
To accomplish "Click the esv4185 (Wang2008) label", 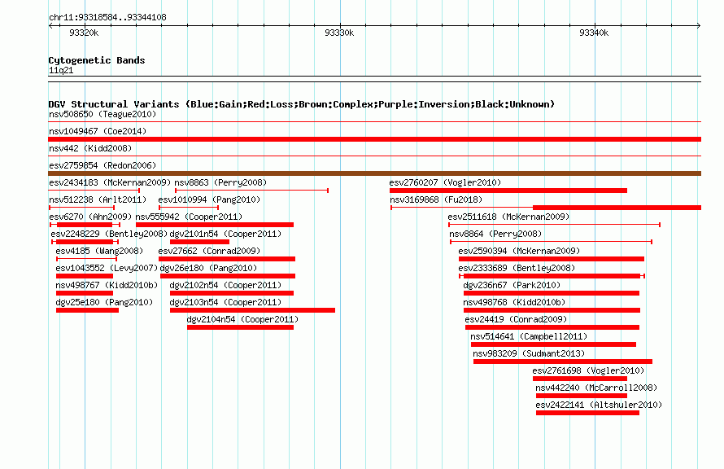I will tap(99, 251).
